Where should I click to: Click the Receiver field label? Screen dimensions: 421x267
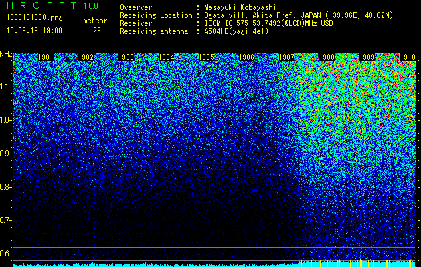pos(136,23)
